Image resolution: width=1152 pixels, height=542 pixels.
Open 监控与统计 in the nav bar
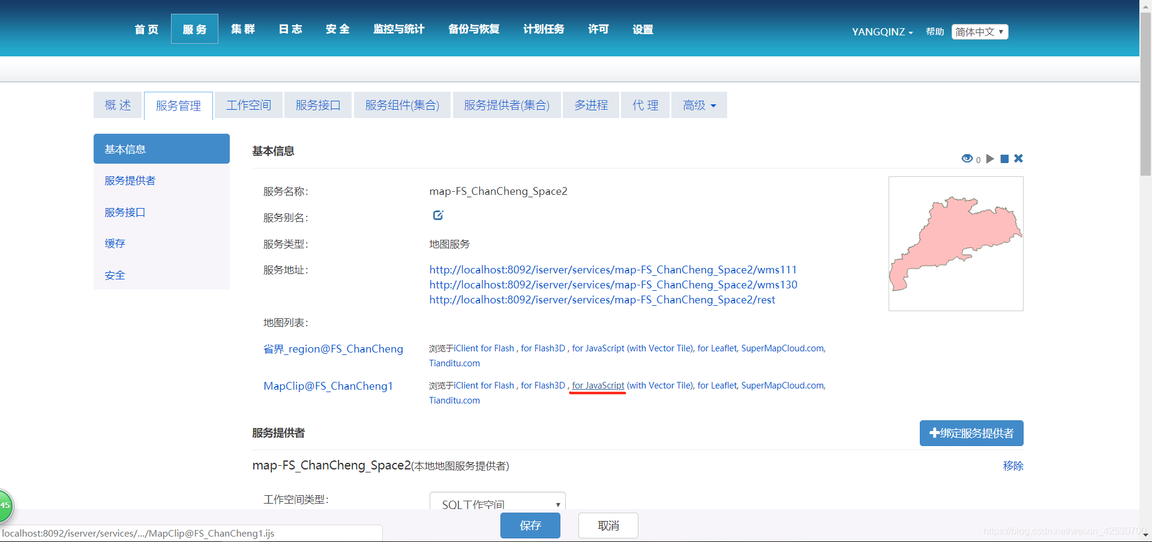click(x=399, y=29)
